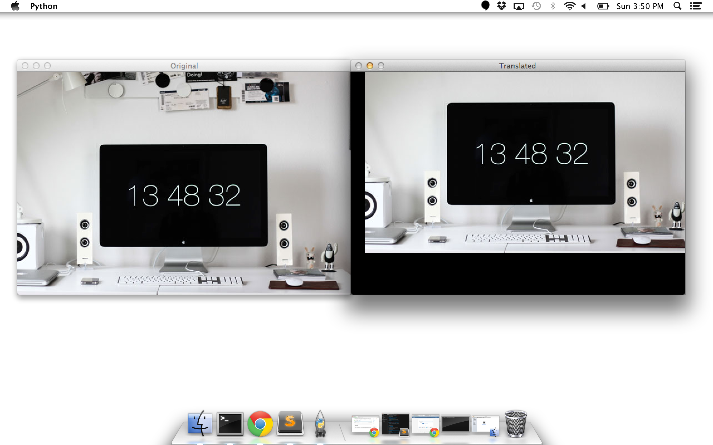Open the Apple menu
Viewport: 713px width, 445px height.
coord(15,6)
